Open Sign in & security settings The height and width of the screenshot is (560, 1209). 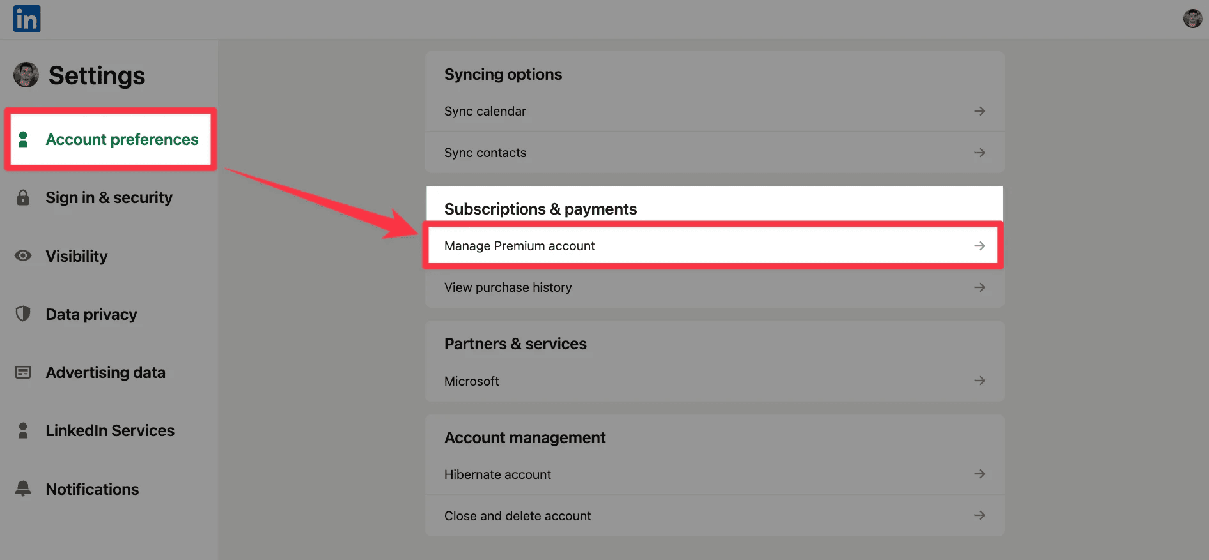109,197
